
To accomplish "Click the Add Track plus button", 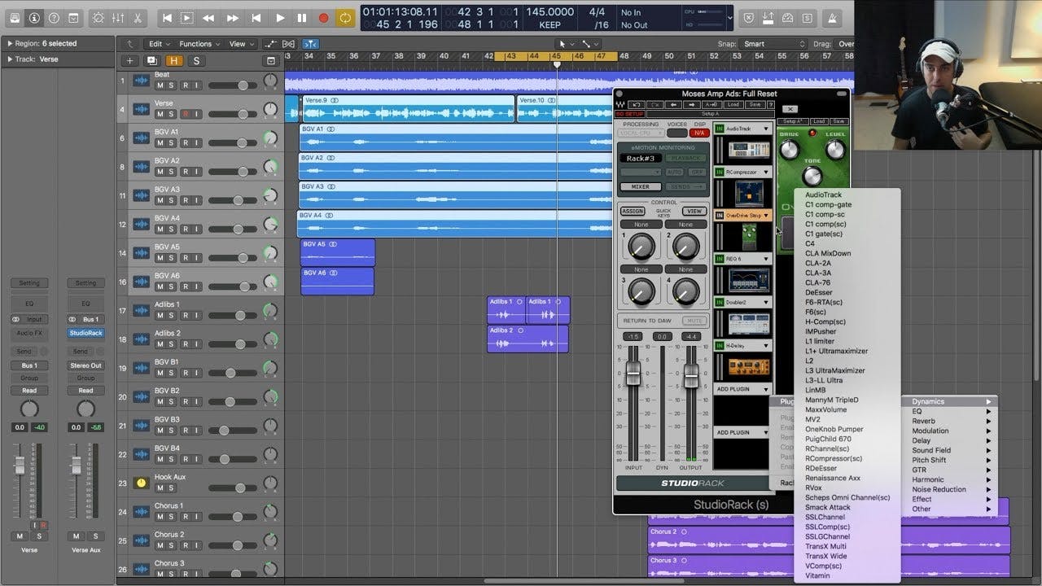I will (129, 60).
